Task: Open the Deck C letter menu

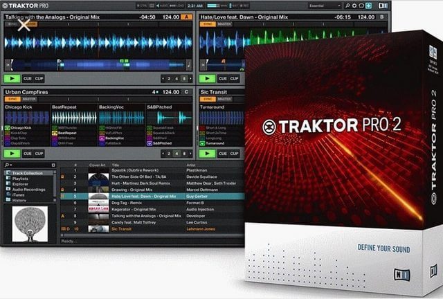Action: click(x=186, y=92)
